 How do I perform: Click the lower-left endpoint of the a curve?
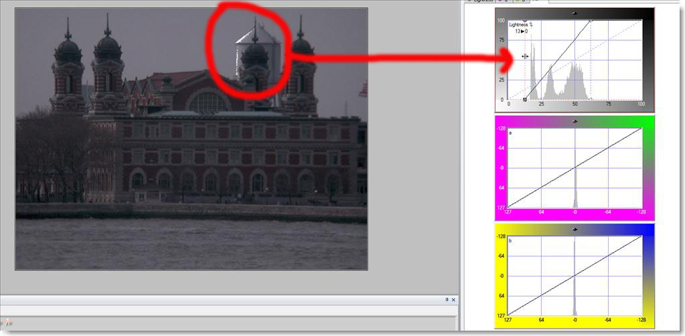[x=509, y=207]
